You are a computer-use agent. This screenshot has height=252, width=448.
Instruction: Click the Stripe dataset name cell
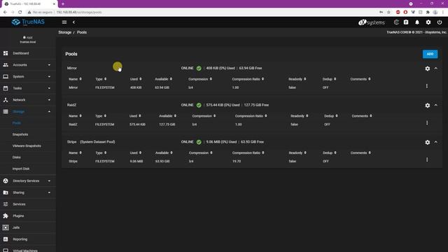coord(73,161)
